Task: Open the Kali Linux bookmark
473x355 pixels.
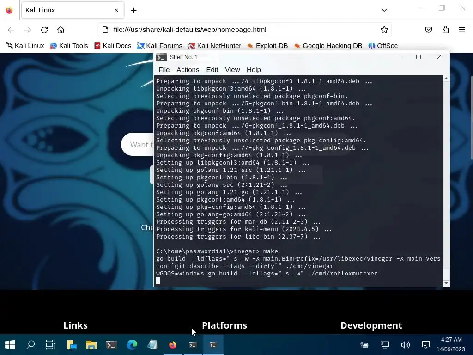Action: coord(25,46)
